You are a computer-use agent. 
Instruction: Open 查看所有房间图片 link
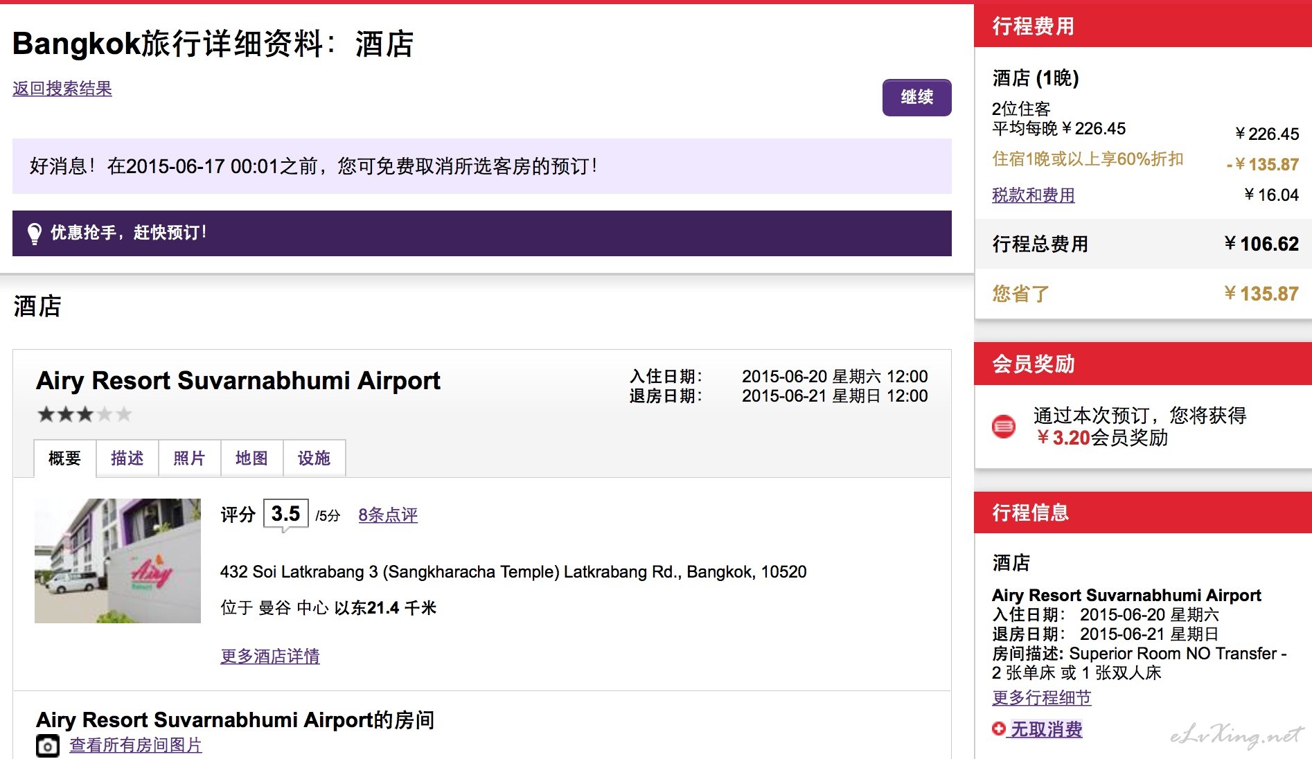point(136,745)
